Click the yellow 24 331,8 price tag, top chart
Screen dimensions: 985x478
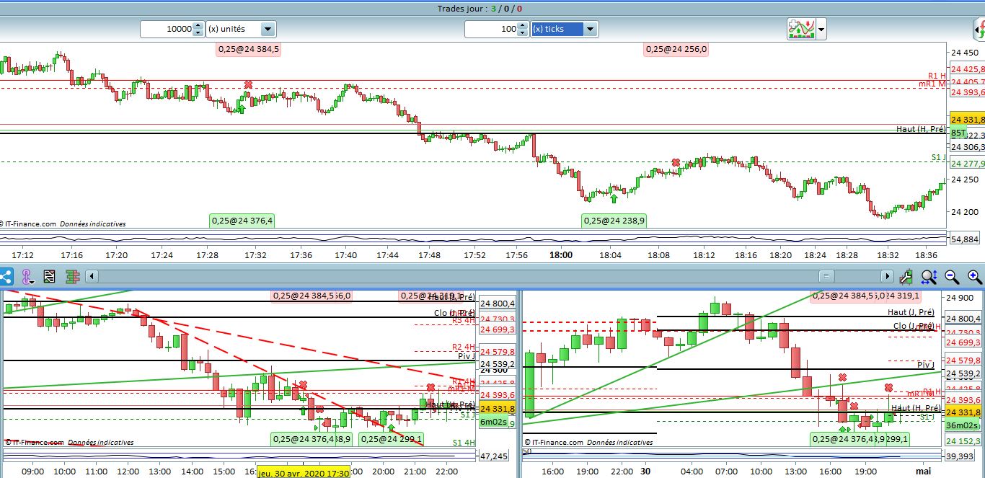click(x=967, y=120)
